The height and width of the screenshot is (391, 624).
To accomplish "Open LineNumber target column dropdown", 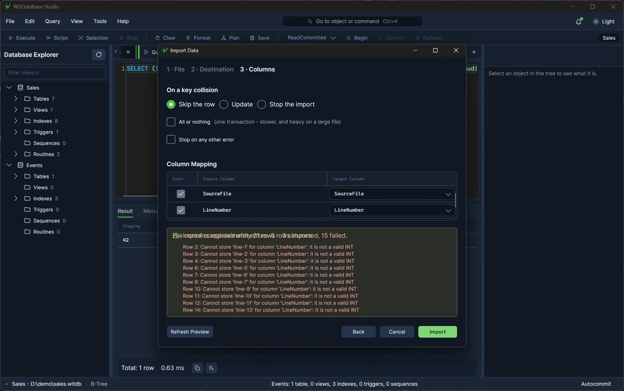I will (x=392, y=210).
